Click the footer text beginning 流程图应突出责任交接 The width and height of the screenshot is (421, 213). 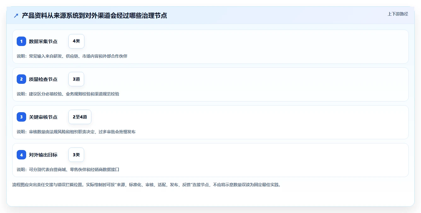[x=147, y=185]
